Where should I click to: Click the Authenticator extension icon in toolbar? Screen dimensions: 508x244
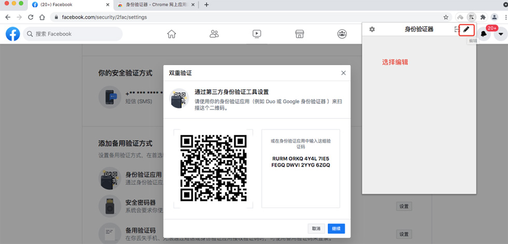[471, 17]
